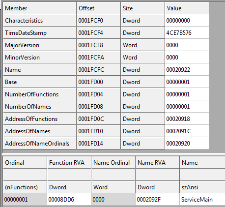Click the szAnsi type cell
The height and width of the screenshot is (207, 225).
(x=202, y=187)
